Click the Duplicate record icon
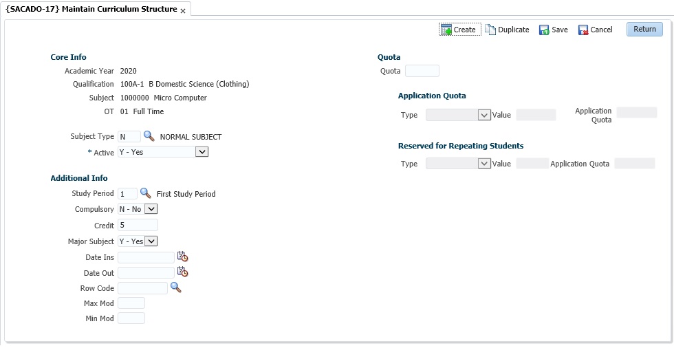 (490, 30)
